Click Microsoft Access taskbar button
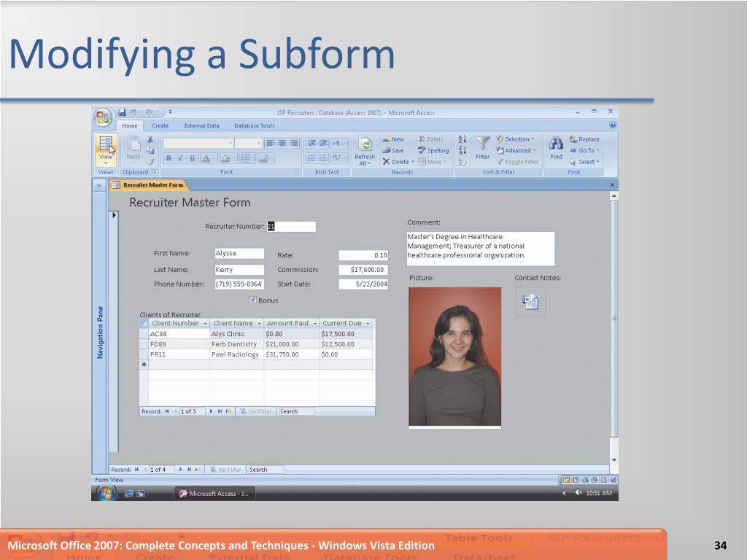 coord(214,494)
